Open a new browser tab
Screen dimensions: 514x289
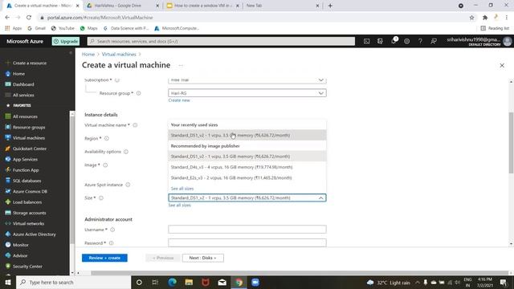[330, 6]
